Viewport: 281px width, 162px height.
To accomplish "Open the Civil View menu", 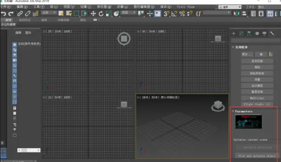I will [186, 7].
